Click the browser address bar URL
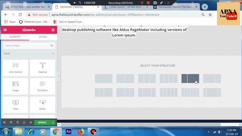Screen dimensions: 242x136 (x=105, y=15)
